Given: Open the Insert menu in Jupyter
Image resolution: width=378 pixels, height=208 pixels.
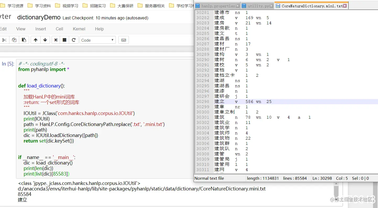Looking at the screenshot, I should coord(41,29).
